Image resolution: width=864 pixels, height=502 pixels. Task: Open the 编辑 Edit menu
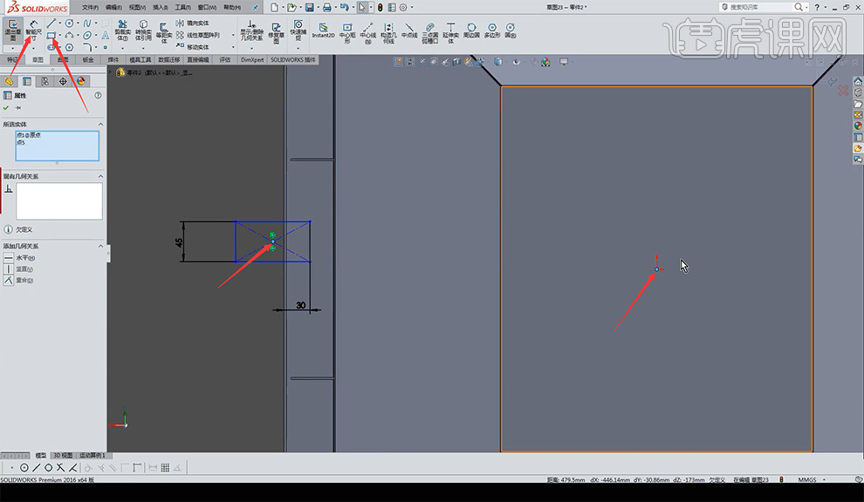tap(113, 7)
